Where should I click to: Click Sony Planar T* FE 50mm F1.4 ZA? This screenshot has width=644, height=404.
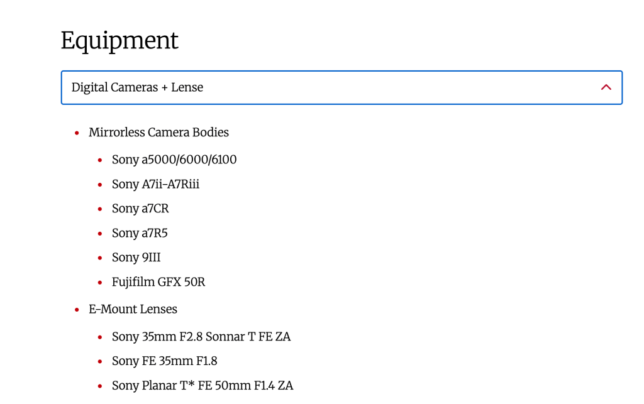click(203, 386)
